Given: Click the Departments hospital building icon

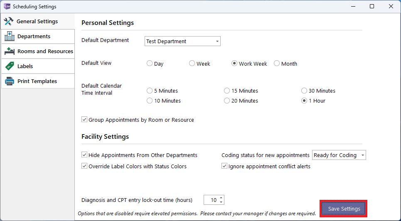Looking at the screenshot, I should 10,36.
